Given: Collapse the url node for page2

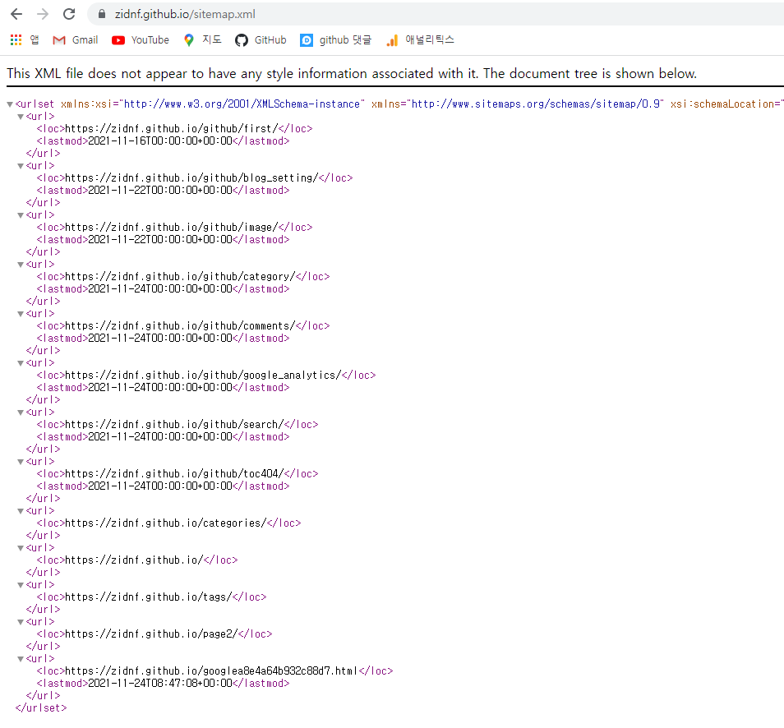Looking at the screenshot, I should pyautogui.click(x=21, y=622).
